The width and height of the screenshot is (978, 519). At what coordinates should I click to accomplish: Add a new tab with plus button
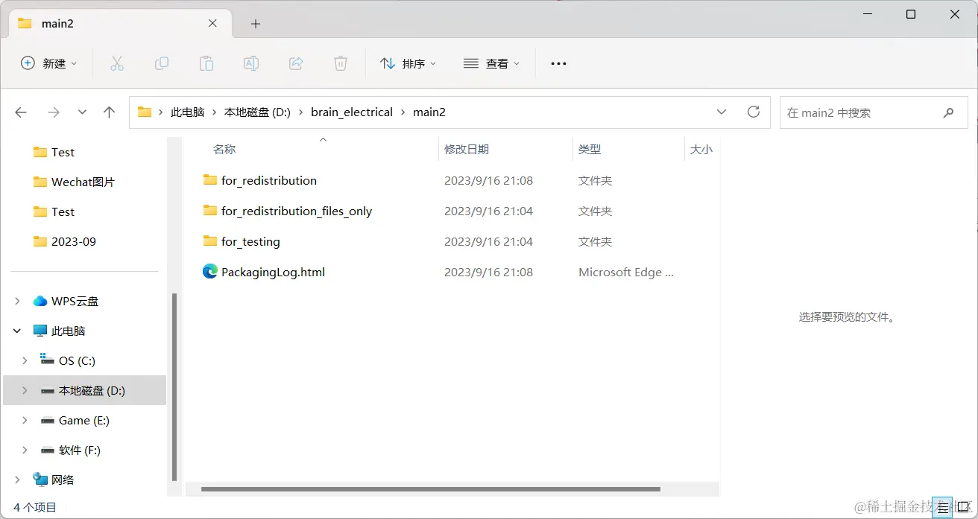tap(256, 24)
